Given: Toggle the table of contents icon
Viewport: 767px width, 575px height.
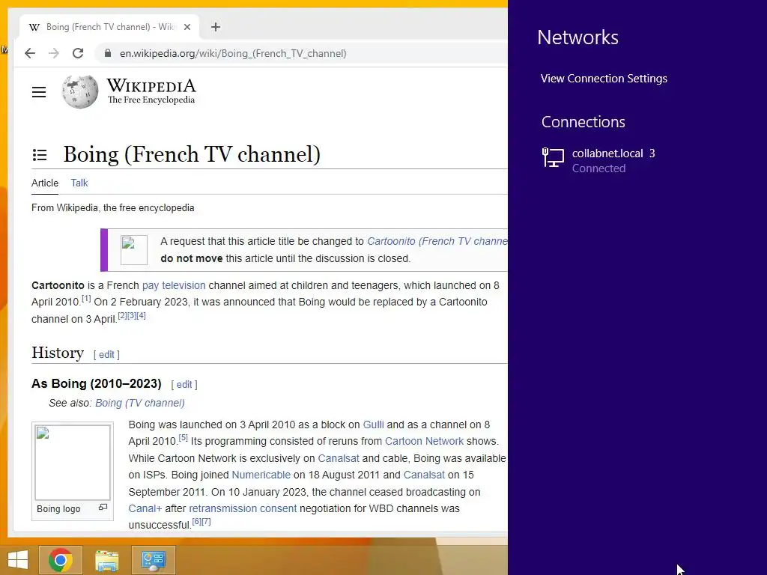Looking at the screenshot, I should pos(40,155).
